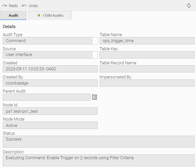The height and width of the screenshot is (168, 196).
Task: Expand the Source dropdown arrow
Action: point(95,55)
